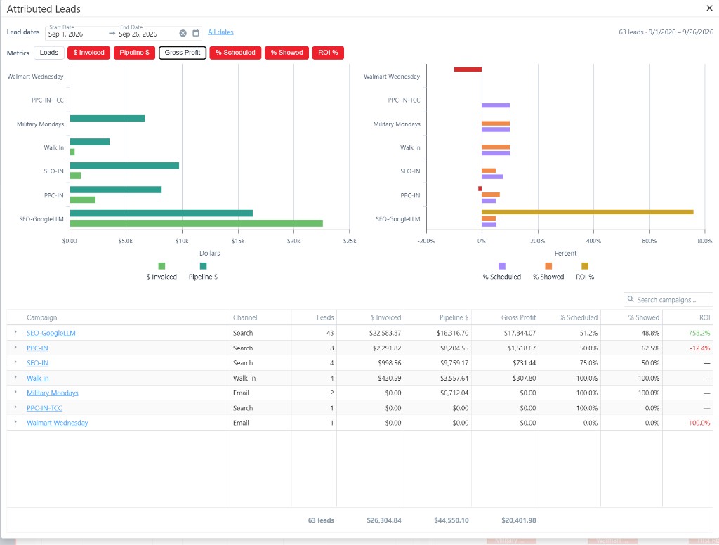The width and height of the screenshot is (719, 545).
Task: Sort by the Campaign column header
Action: click(x=41, y=317)
